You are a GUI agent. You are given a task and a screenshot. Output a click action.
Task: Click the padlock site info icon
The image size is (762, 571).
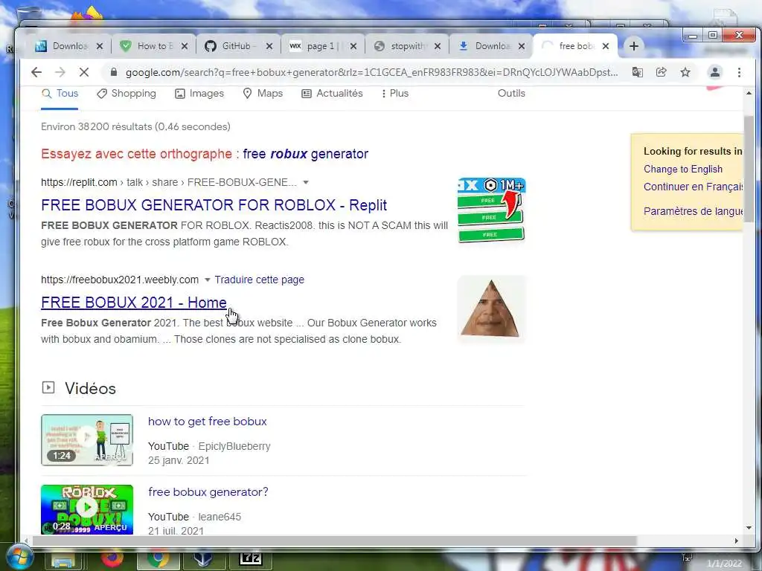[114, 72]
